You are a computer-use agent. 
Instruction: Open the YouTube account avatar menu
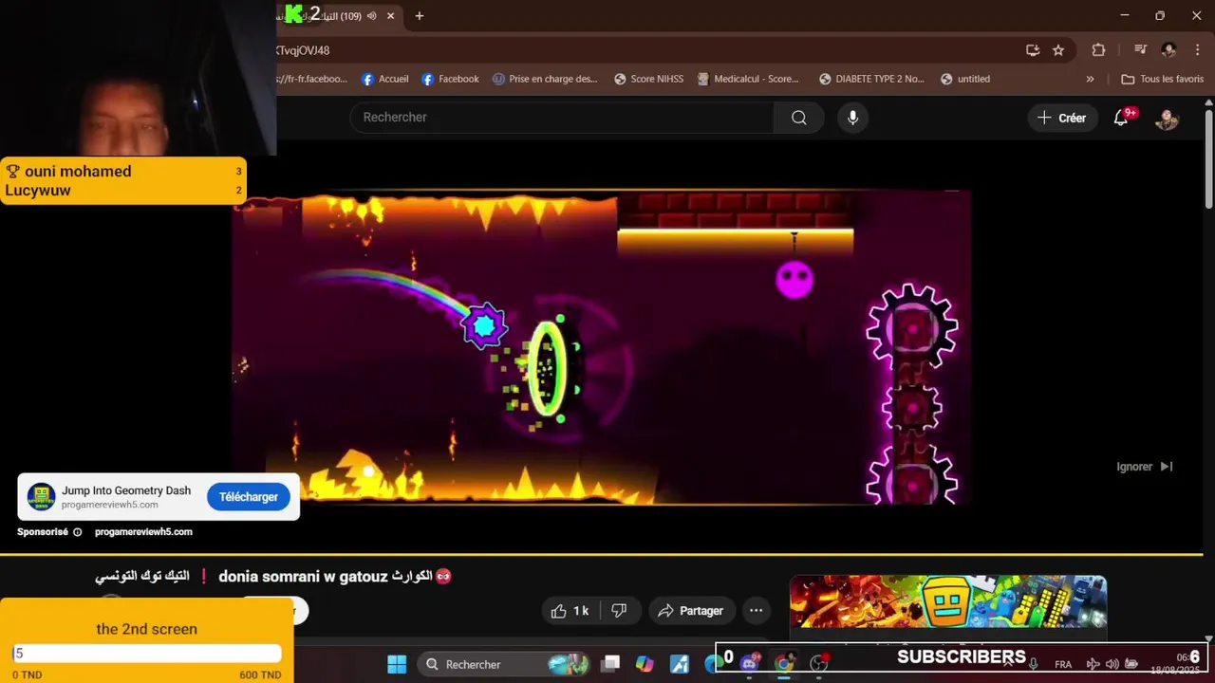click(1167, 119)
